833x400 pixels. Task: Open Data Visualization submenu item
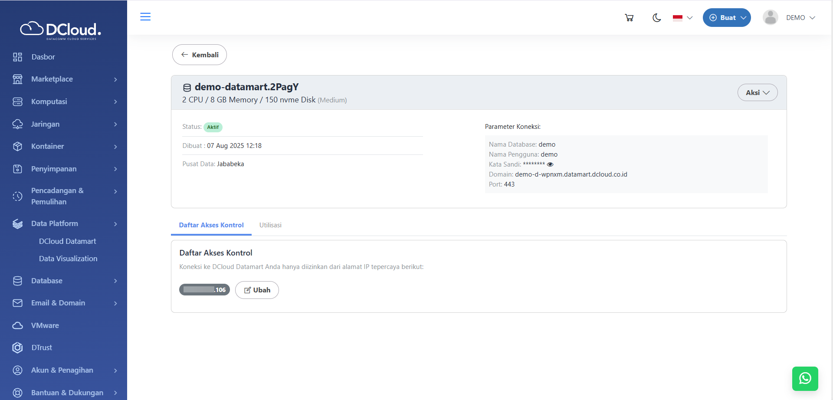click(x=68, y=259)
